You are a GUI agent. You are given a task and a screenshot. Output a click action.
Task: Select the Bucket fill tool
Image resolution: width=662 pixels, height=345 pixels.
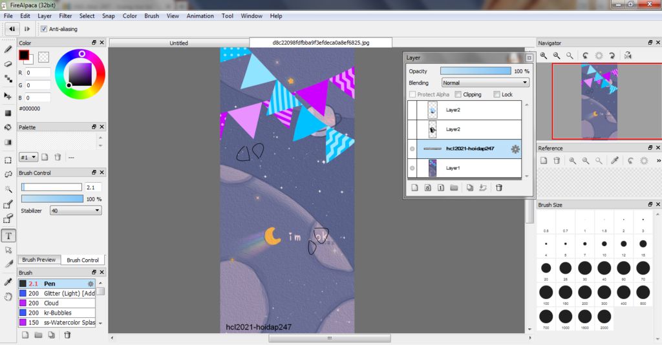click(8, 127)
